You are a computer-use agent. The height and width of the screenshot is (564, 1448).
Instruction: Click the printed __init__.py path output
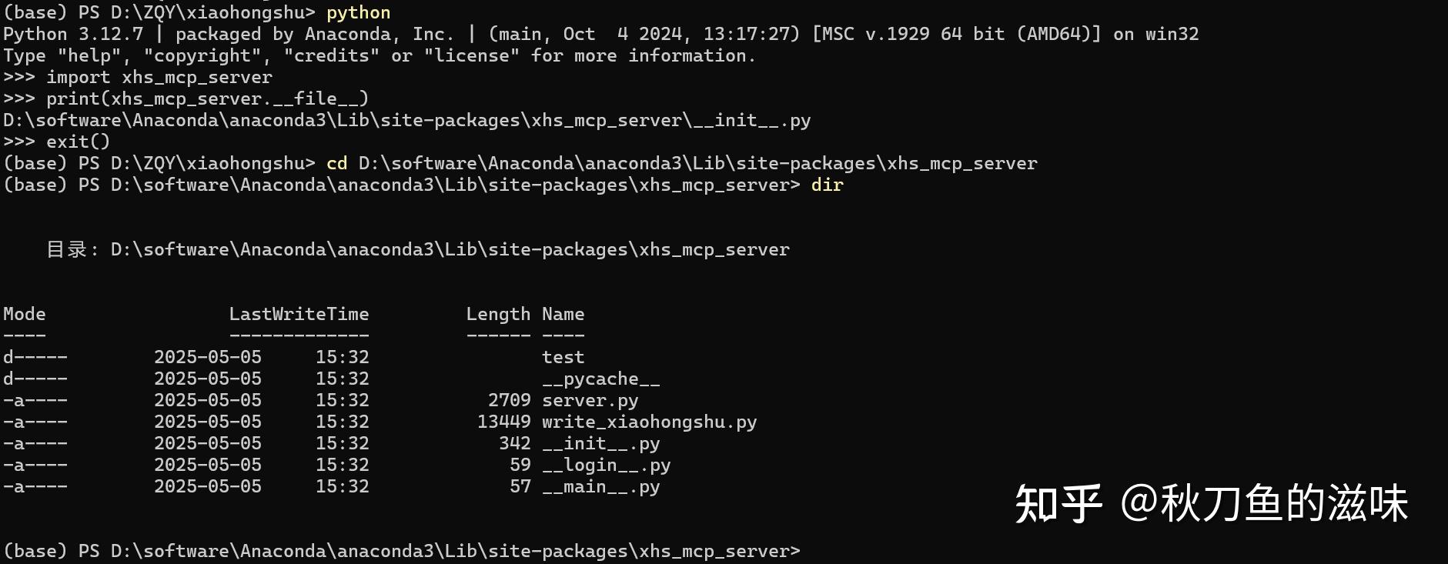point(406,121)
